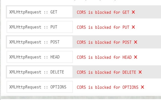Click the red X icon beside HEAD status
This screenshot has width=161, height=100.
(x=136, y=57)
